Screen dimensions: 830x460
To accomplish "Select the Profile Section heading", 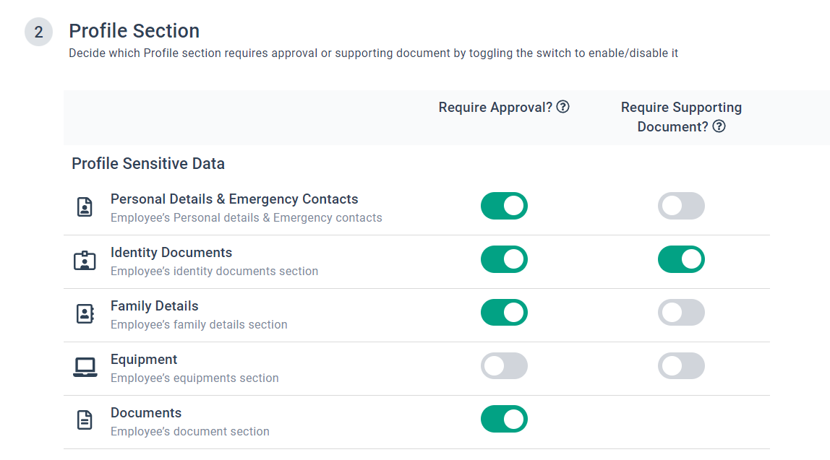I will [134, 31].
